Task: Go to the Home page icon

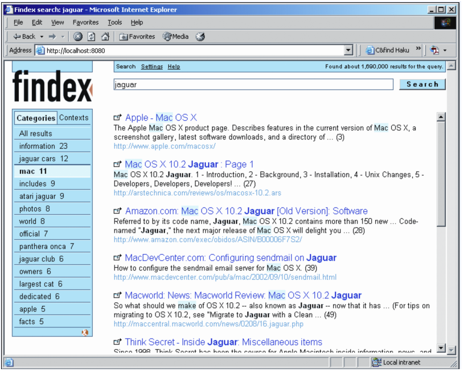Action: pyautogui.click(x=105, y=36)
